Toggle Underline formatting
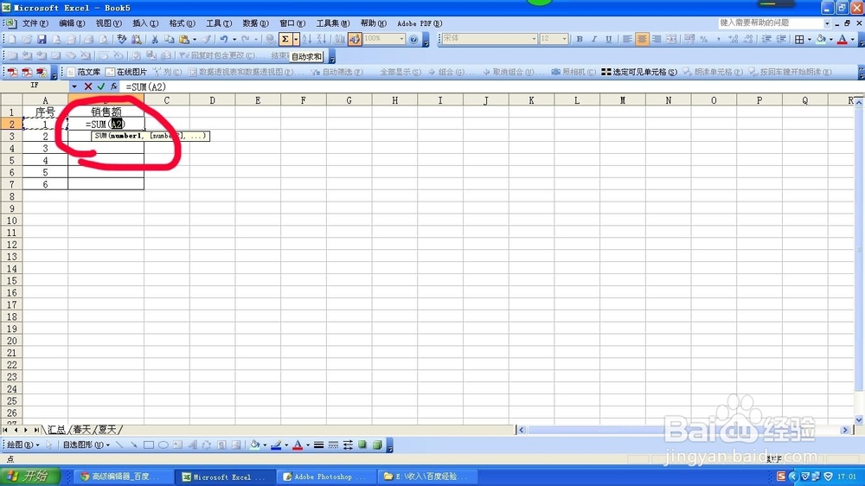This screenshot has height=486, width=865. point(608,39)
